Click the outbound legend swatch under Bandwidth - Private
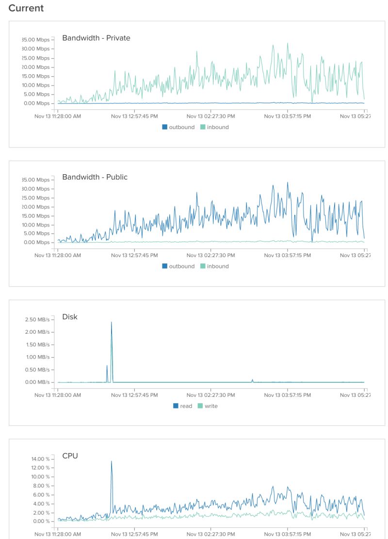388x539 pixels. pyautogui.click(x=164, y=127)
